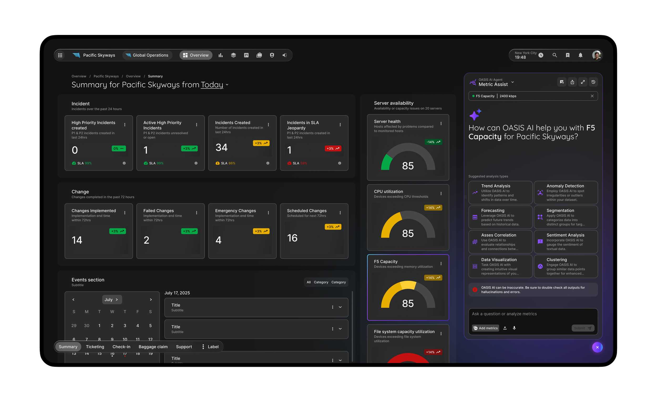
Task: Switch to the Ticketing tab
Action: point(95,347)
